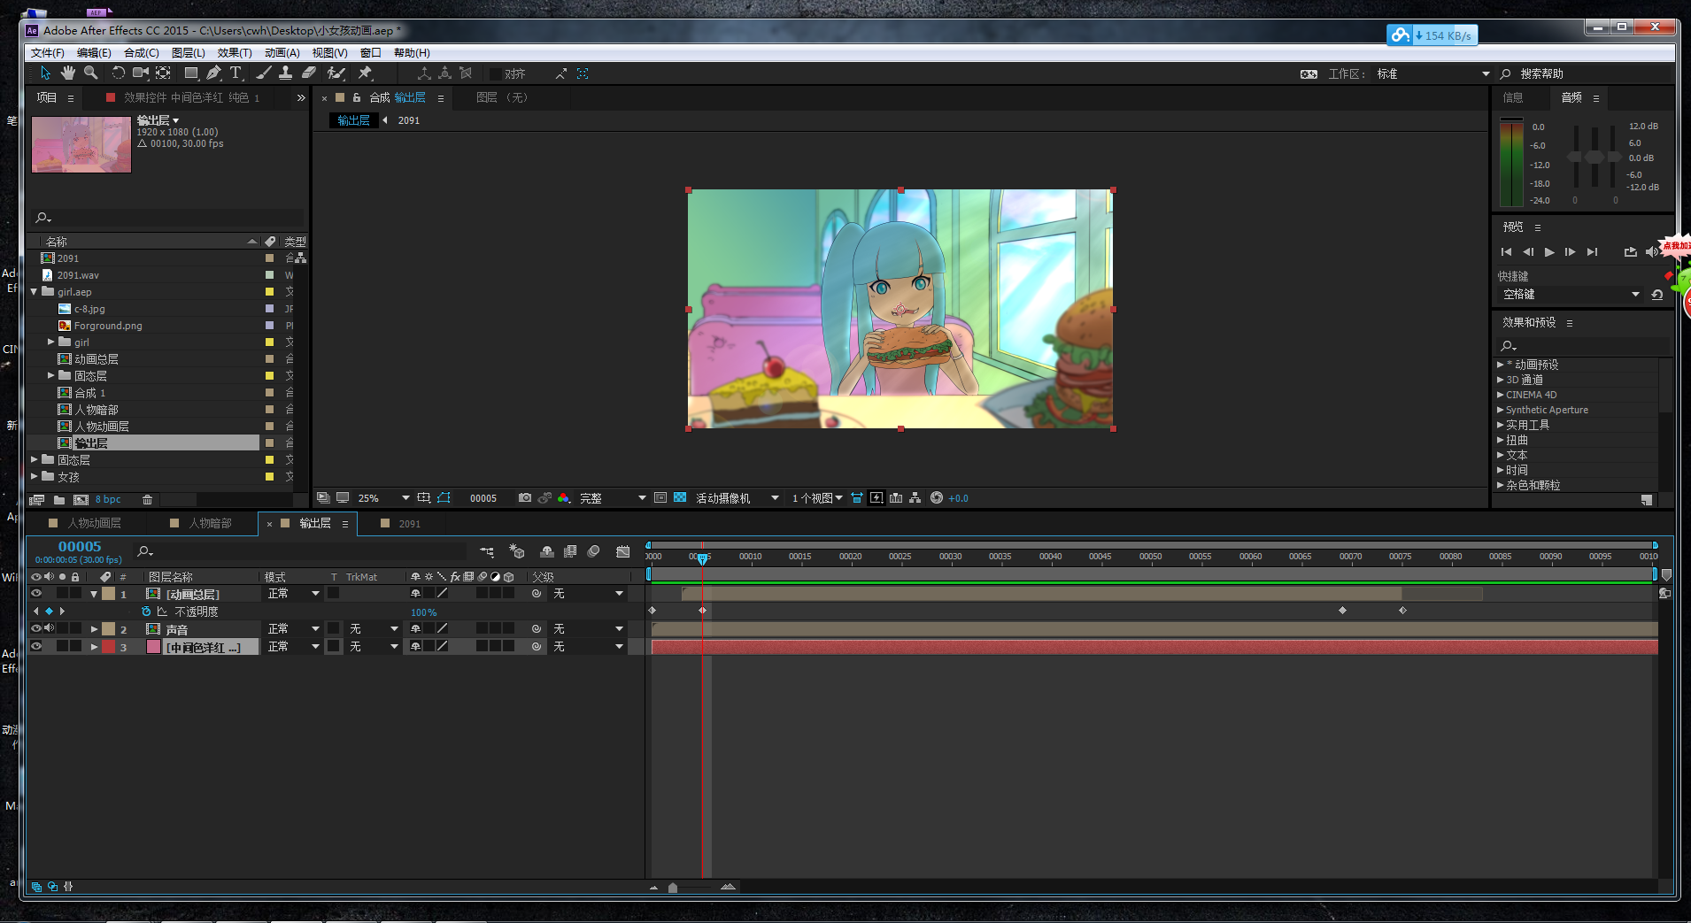1691x923 pixels.
Task: Open the Graph Editor in timeline
Action: pyautogui.click(x=622, y=552)
